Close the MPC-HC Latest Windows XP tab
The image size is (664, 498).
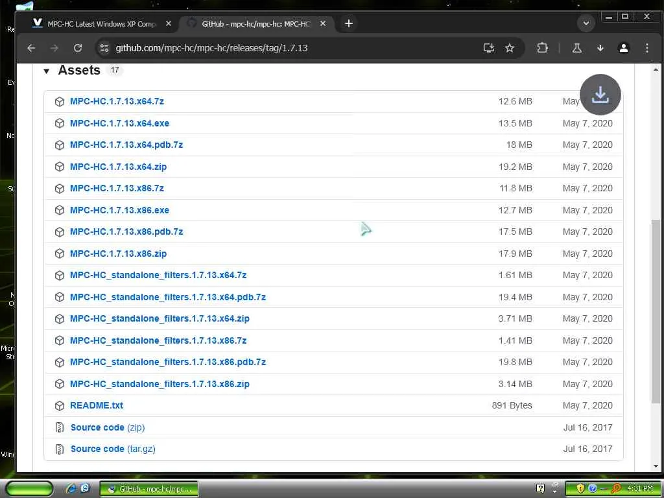[x=169, y=24]
